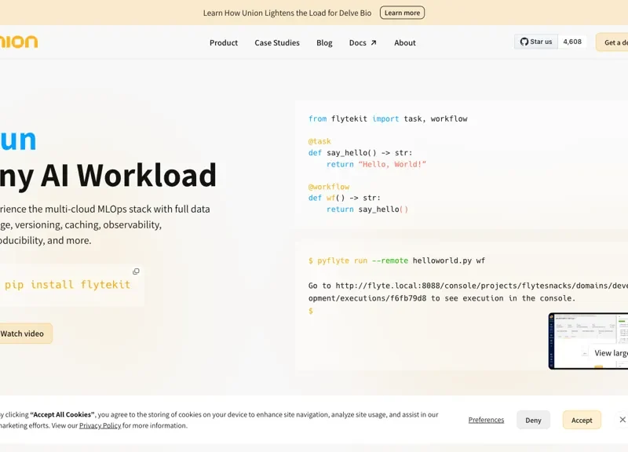Open the Product menu
The height and width of the screenshot is (452, 628).
[223, 43]
